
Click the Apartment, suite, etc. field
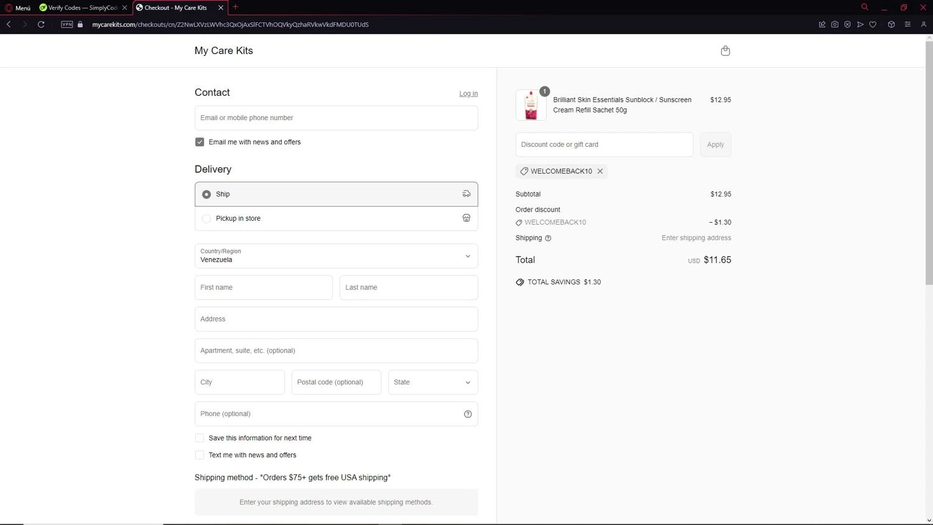pyautogui.click(x=336, y=351)
